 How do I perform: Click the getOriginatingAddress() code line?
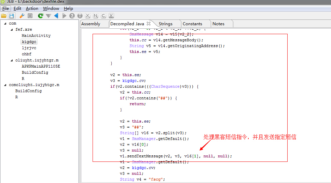point(177,46)
